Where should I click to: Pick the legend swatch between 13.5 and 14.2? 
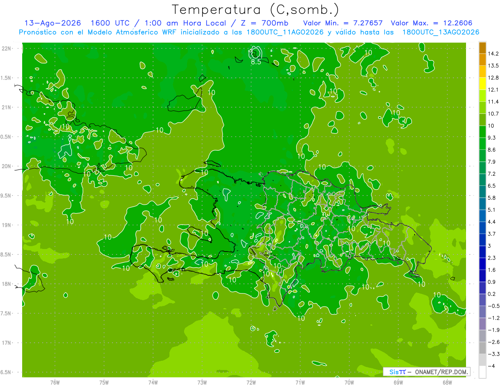coord(482,60)
